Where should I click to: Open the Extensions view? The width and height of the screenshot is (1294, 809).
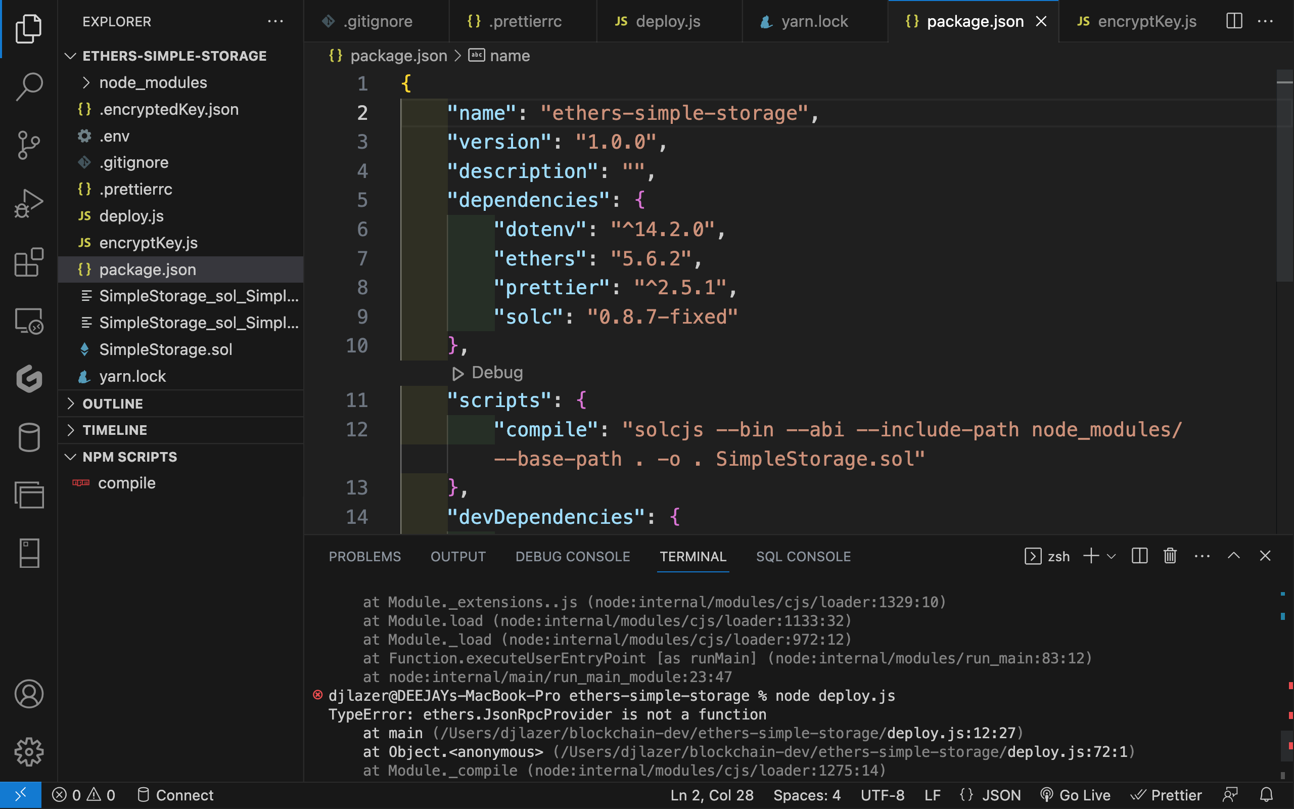coord(29,262)
